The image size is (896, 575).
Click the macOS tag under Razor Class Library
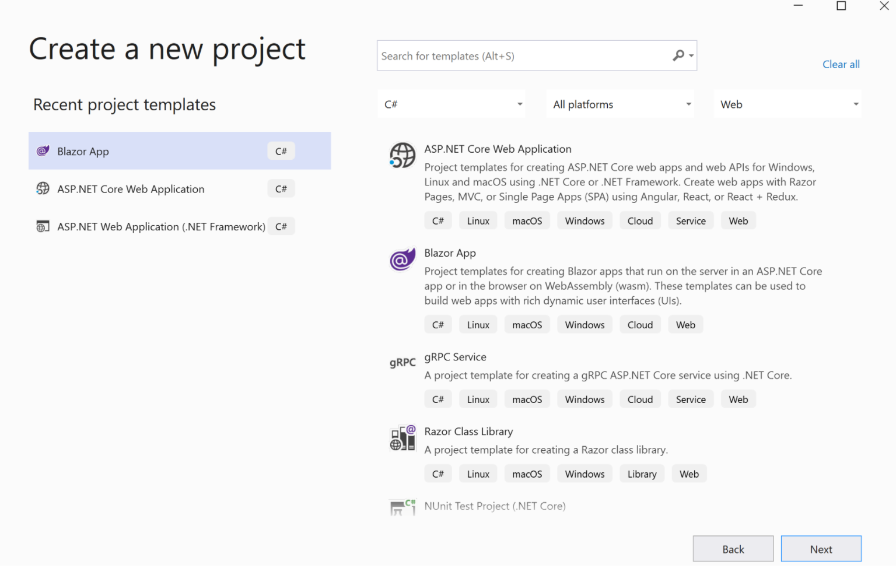click(527, 474)
